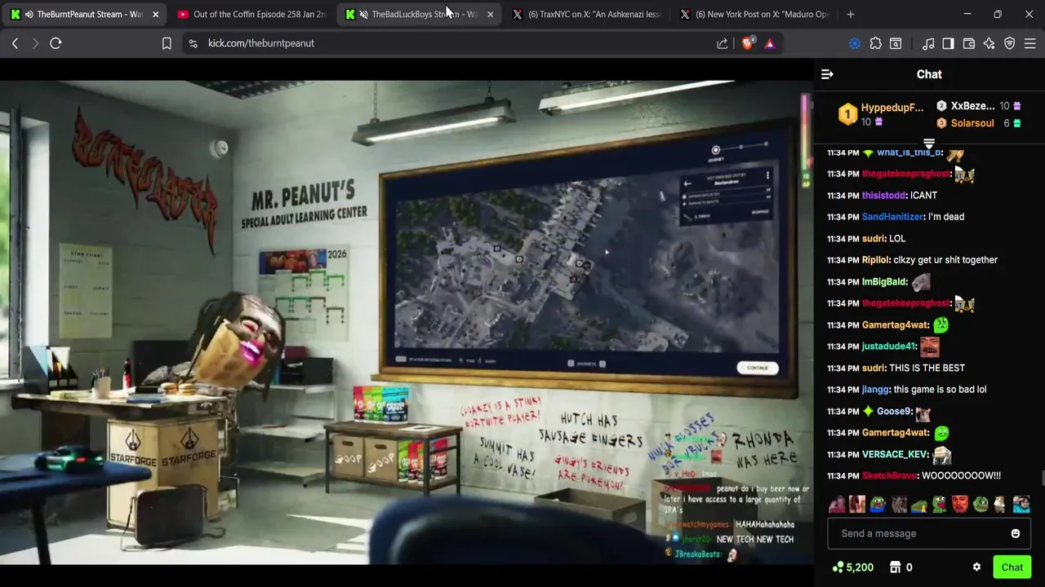This screenshot has width=1045, height=587.
Task: Click username SandHanitizer in chat
Action: [892, 217]
